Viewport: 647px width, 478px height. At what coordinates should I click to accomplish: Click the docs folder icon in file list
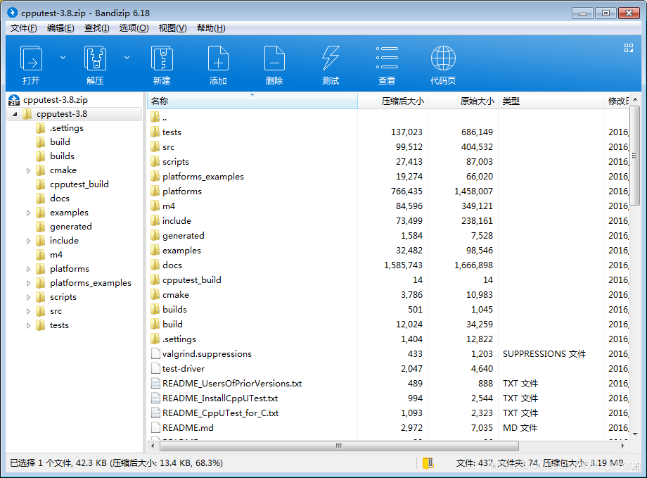click(155, 265)
